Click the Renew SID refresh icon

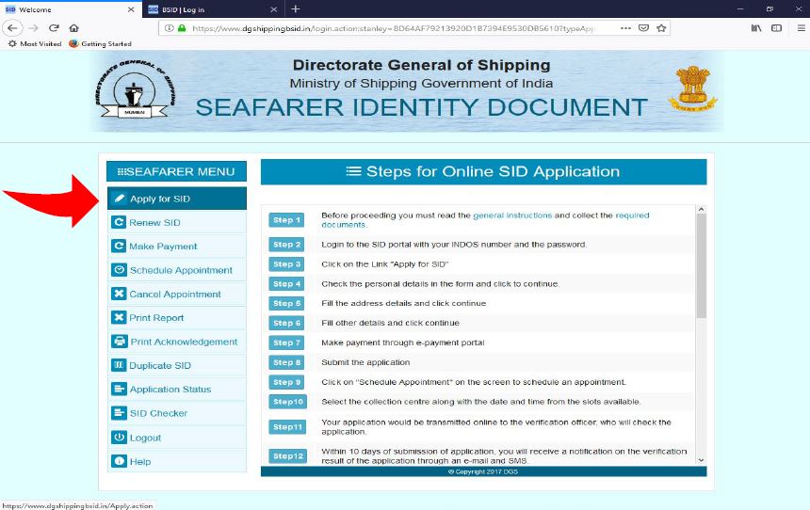(119, 222)
